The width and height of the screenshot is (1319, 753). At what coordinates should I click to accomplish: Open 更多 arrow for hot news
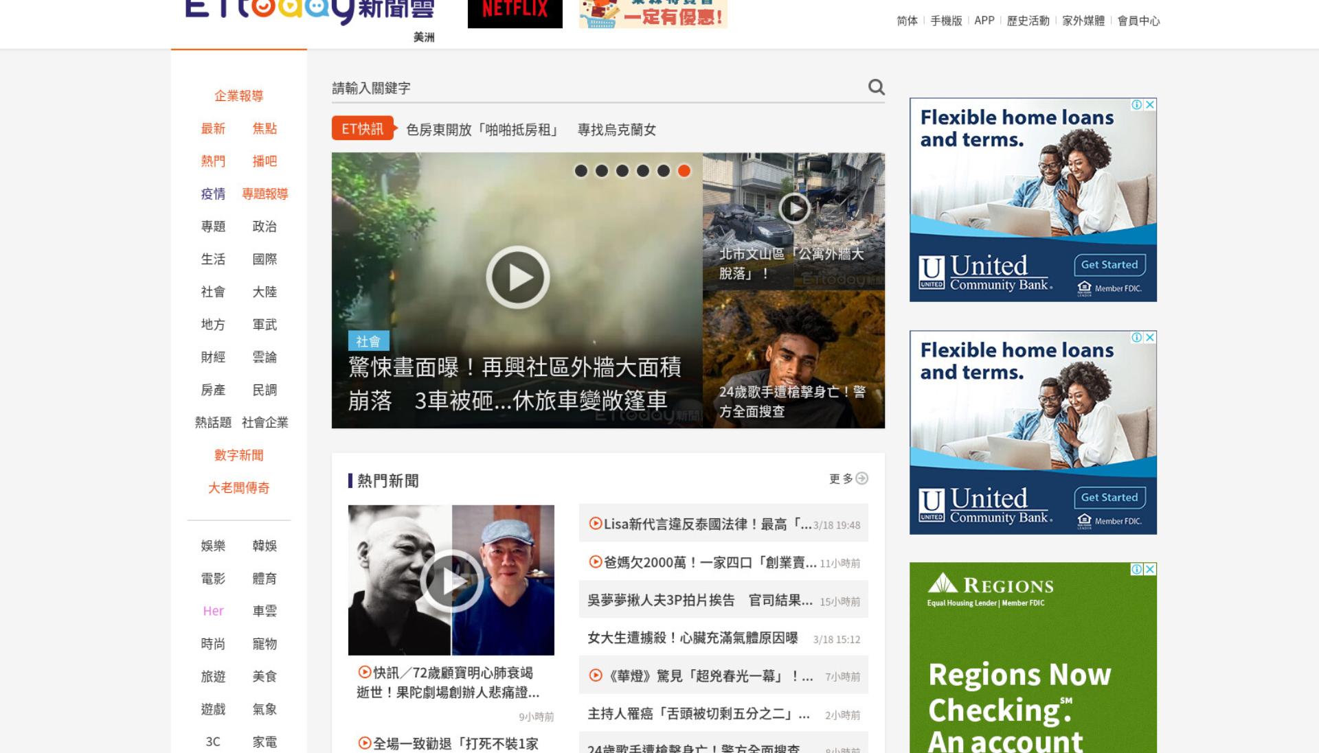click(x=848, y=478)
